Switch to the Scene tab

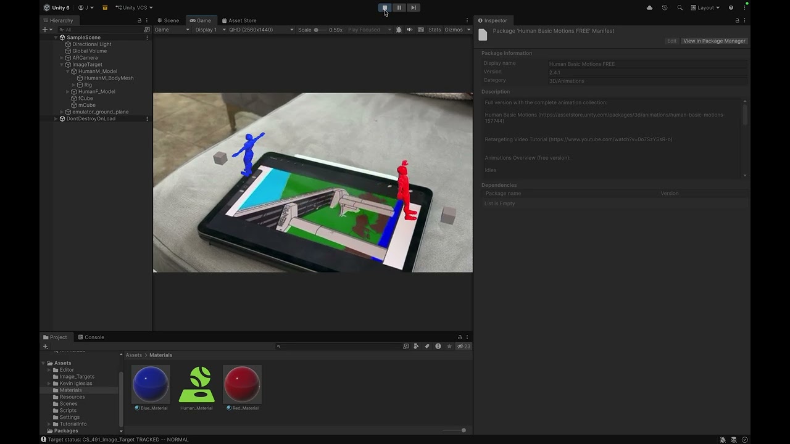[168, 20]
